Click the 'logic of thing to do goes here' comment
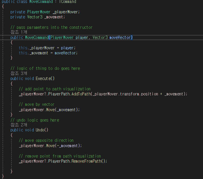203x179 pixels. [x=45, y=68]
